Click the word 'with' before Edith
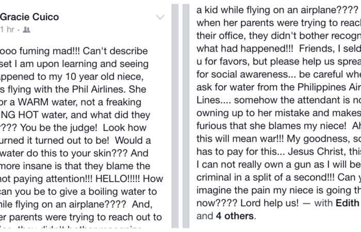The width and height of the screenshot is (361, 232). [323, 203]
